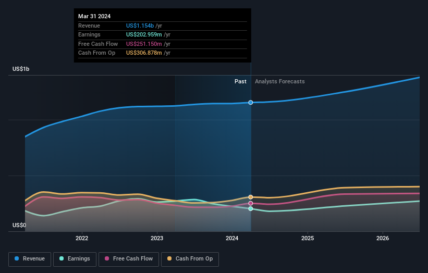Click the 'Revenue' row label in tooltip
Screen dimensions: 428x273
click(89, 26)
